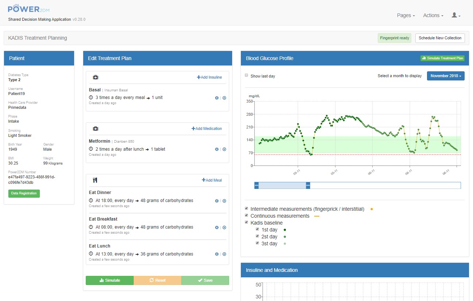Open settings gear for Eat Dinner meal
The width and height of the screenshot is (473, 301).
(217, 201)
